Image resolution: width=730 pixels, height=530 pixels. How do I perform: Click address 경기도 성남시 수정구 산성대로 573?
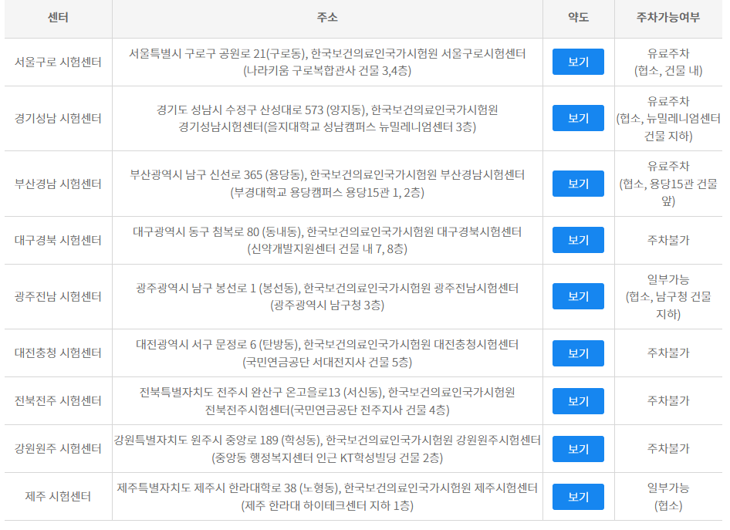coord(327,119)
